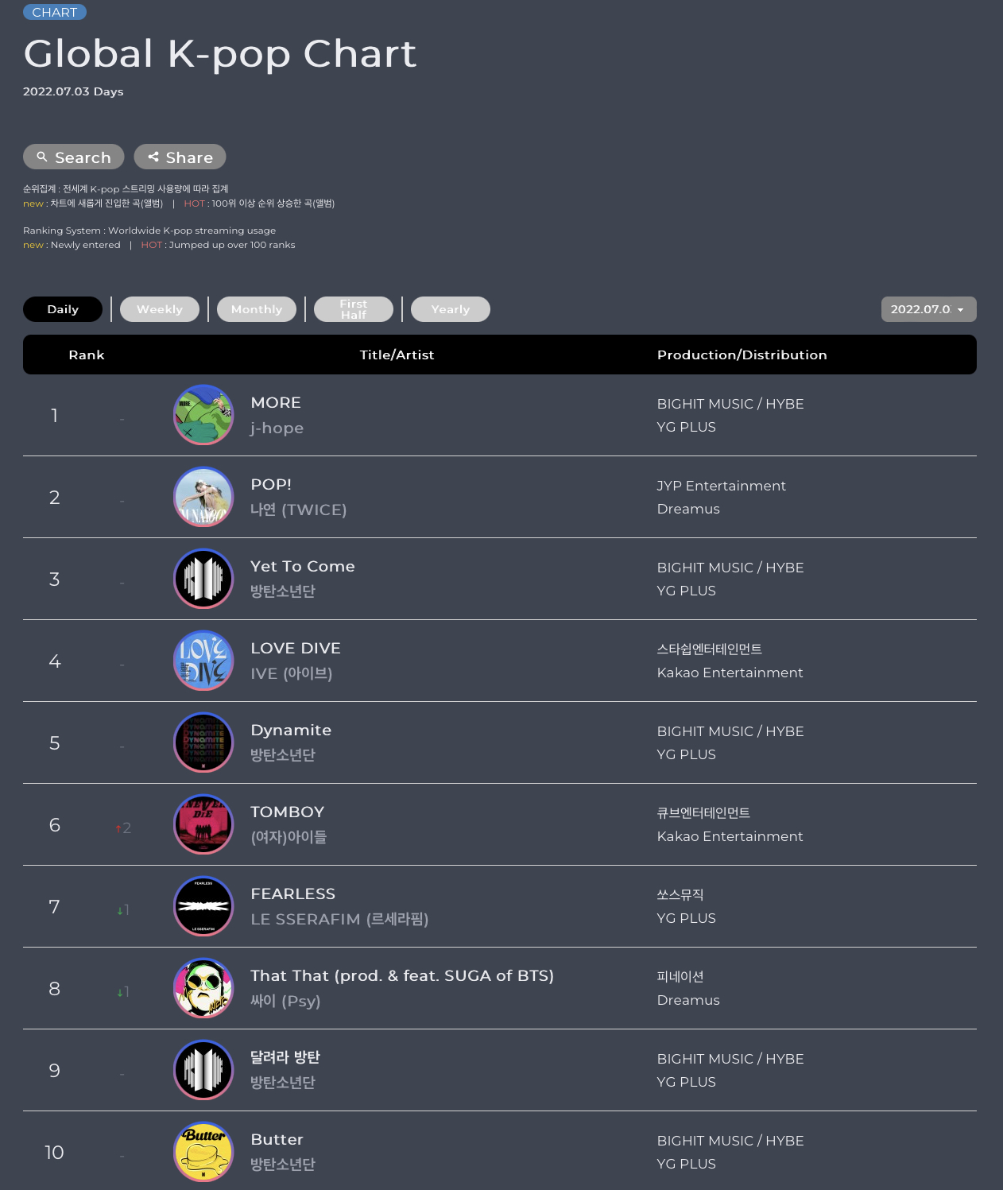The width and height of the screenshot is (1003, 1190).
Task: Select the First Half chart tab
Action: pyautogui.click(x=354, y=309)
